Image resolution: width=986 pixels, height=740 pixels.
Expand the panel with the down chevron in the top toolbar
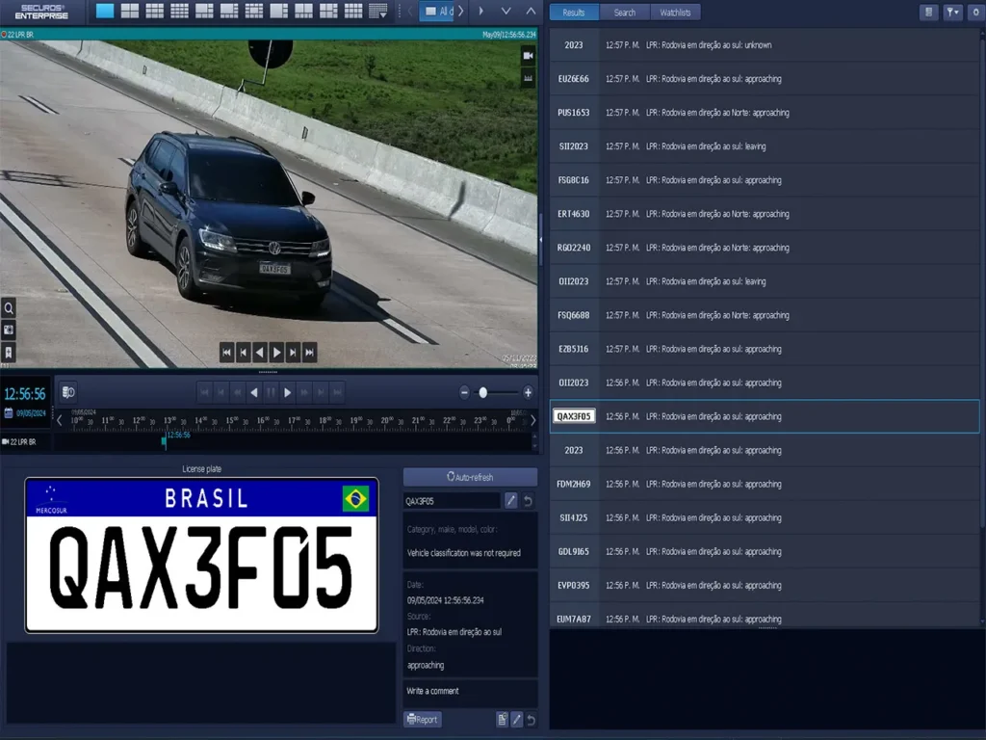pyautogui.click(x=506, y=12)
